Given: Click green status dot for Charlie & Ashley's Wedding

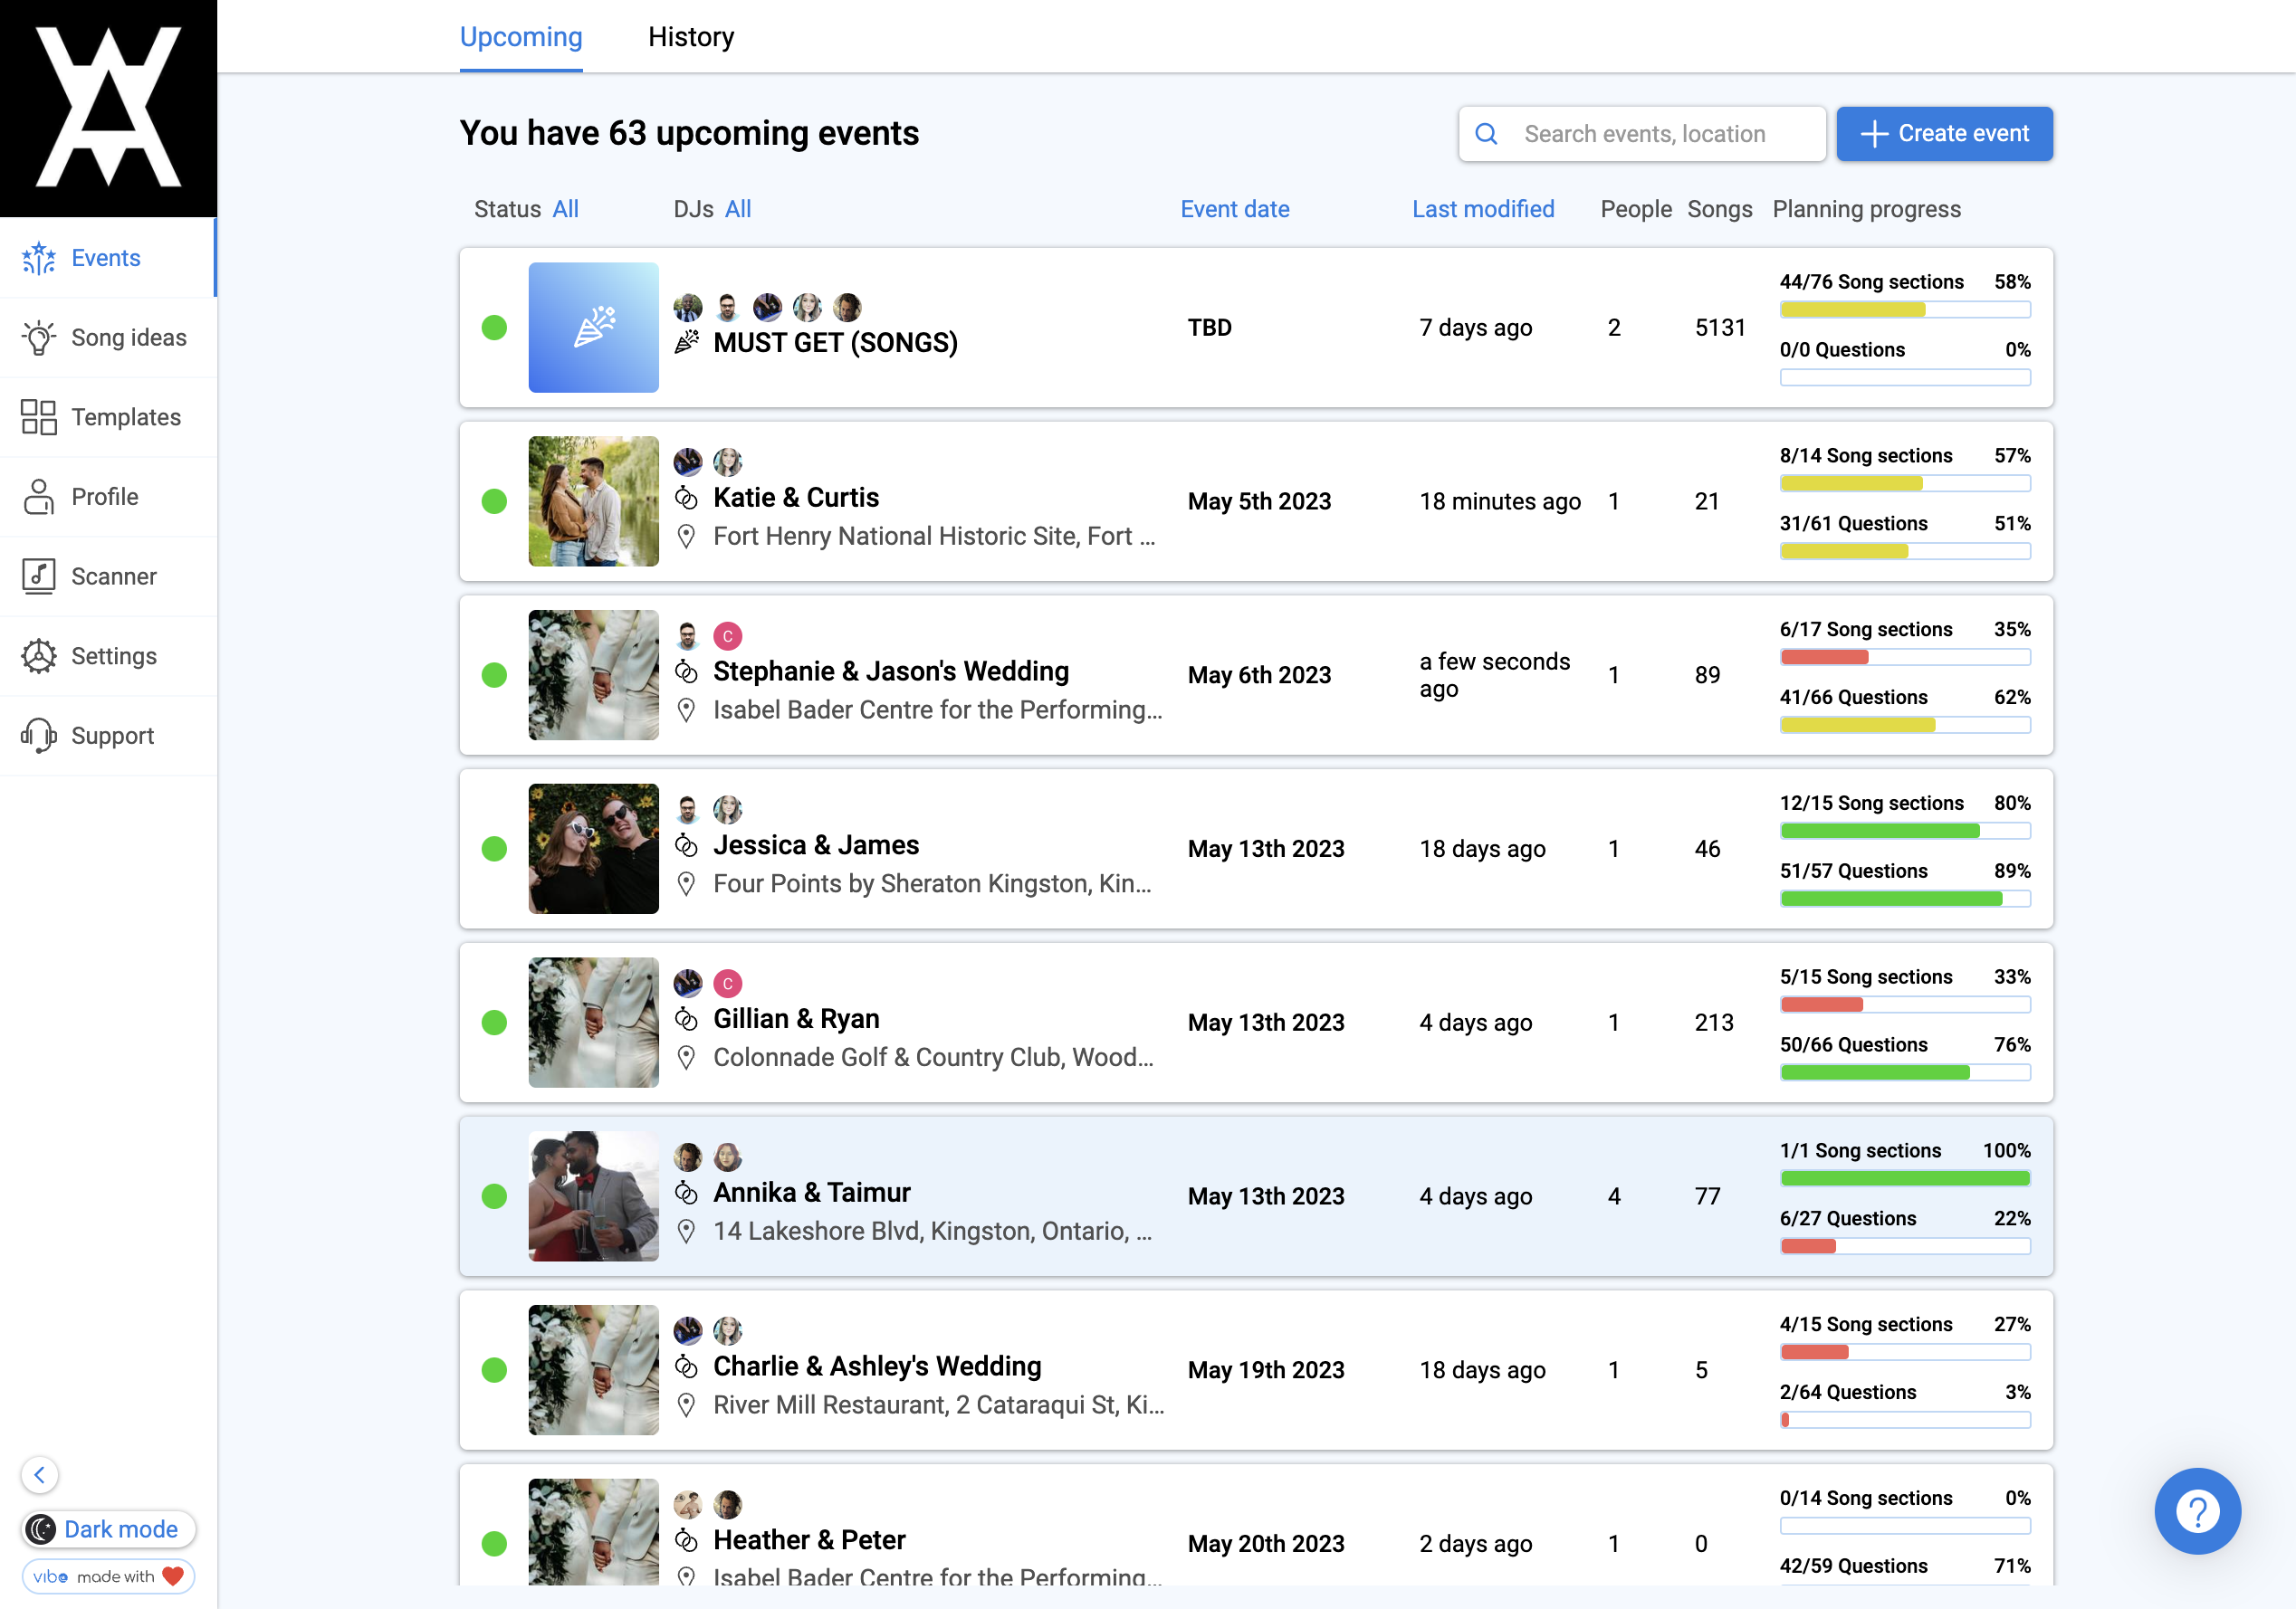Looking at the screenshot, I should (x=494, y=1370).
